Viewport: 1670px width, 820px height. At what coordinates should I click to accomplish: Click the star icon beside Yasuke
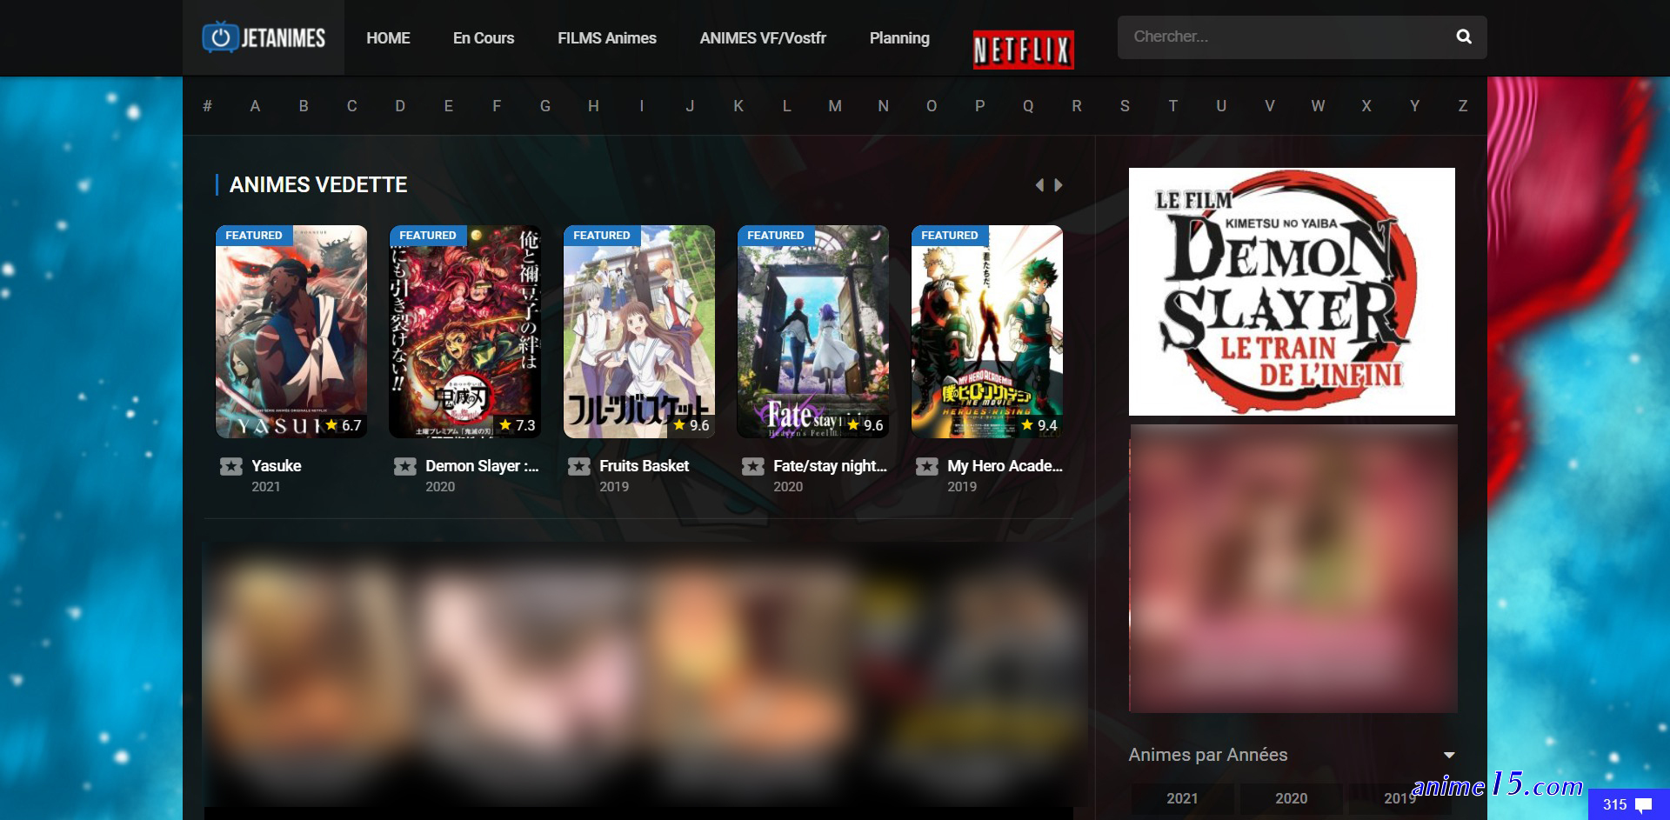coord(231,466)
